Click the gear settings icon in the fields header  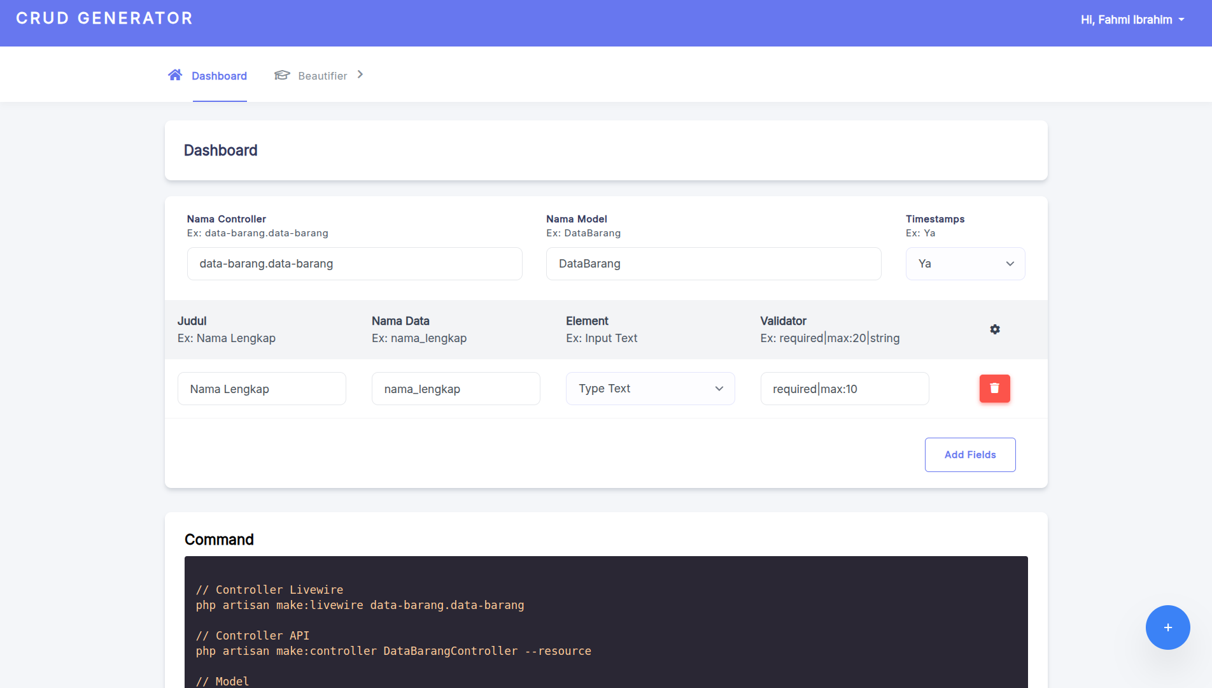coord(995,329)
